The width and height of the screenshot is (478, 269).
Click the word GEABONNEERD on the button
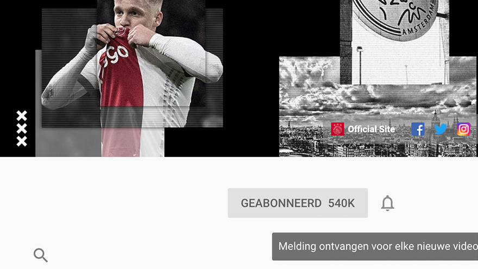coord(281,203)
